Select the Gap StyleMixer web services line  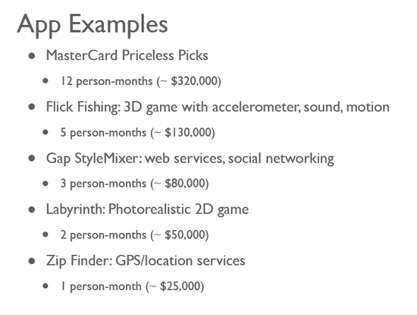(x=190, y=159)
